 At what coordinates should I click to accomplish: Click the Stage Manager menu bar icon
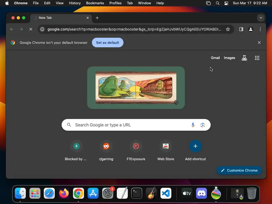(x=208, y=3)
